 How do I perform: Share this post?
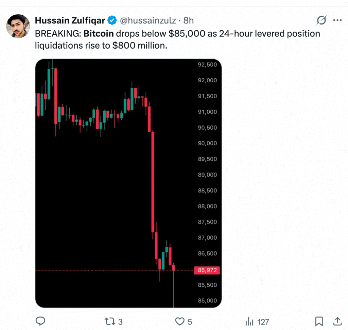coord(337,321)
